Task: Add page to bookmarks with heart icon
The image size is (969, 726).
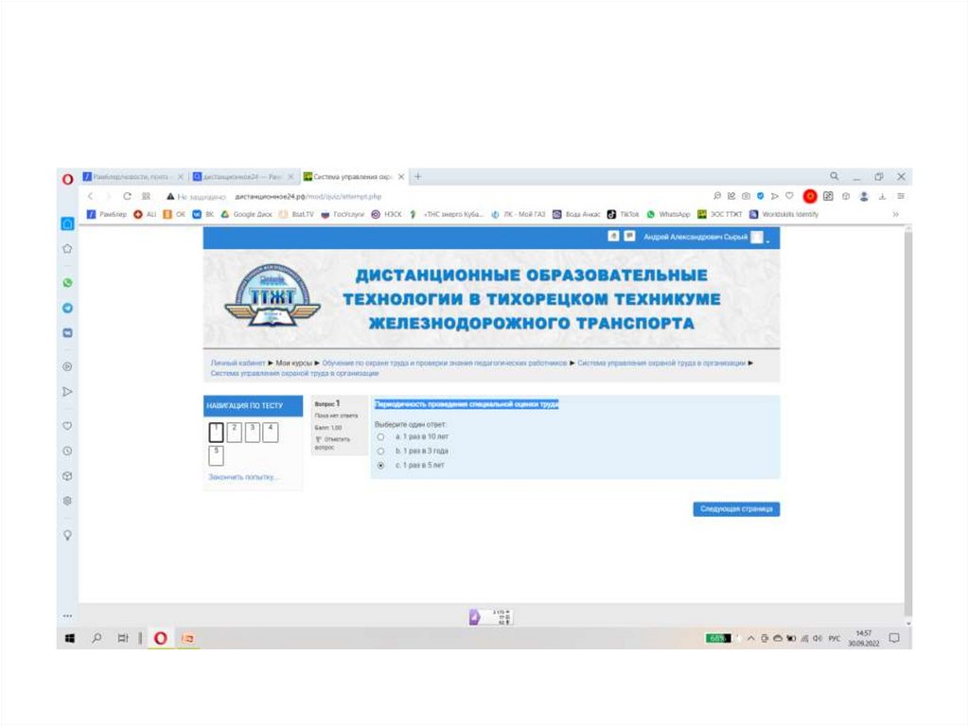Action: pyautogui.click(x=789, y=196)
